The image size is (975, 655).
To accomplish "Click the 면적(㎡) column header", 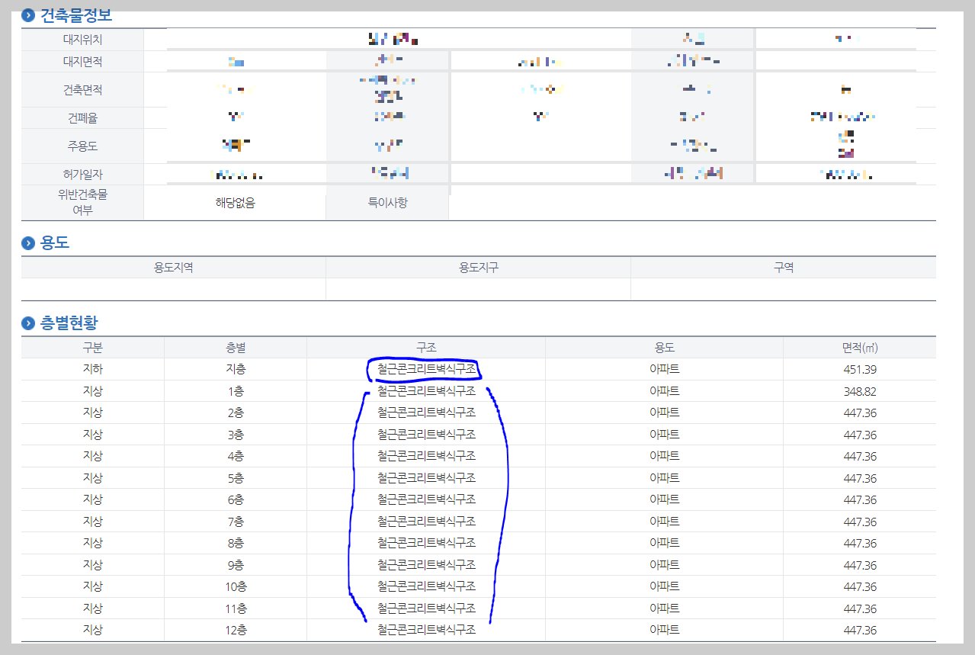I will (x=860, y=348).
